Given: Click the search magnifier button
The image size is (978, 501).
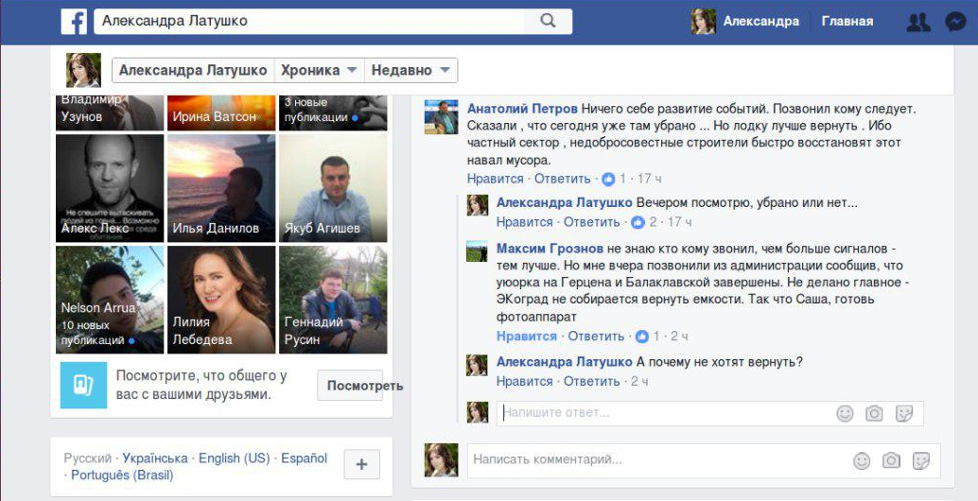Looking at the screenshot, I should click(x=548, y=21).
